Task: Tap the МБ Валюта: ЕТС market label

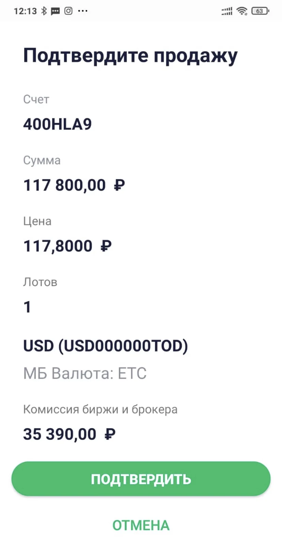Action: tap(85, 373)
